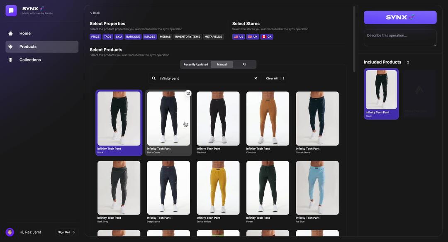Toggle the CA store
Screen dimensions: 448x242
coord(267,37)
